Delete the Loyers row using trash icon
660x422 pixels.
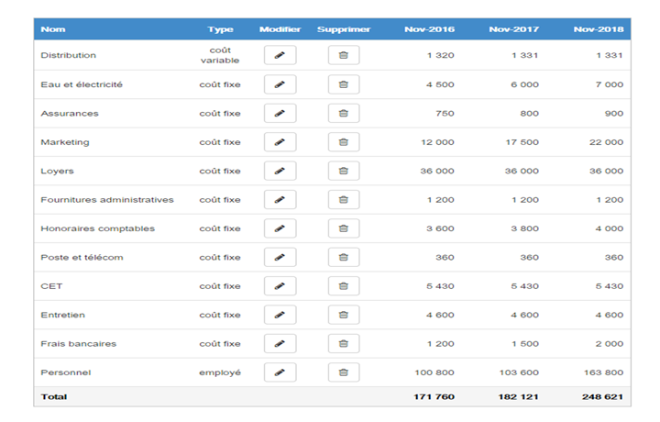(344, 171)
